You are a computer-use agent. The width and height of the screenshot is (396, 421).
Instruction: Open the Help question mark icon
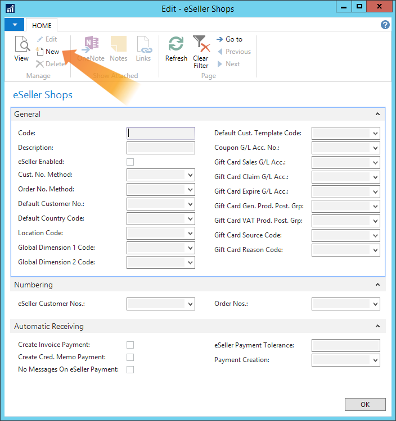[x=385, y=25]
